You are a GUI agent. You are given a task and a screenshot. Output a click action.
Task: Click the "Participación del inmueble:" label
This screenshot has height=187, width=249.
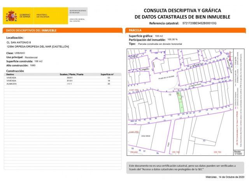click(147, 40)
